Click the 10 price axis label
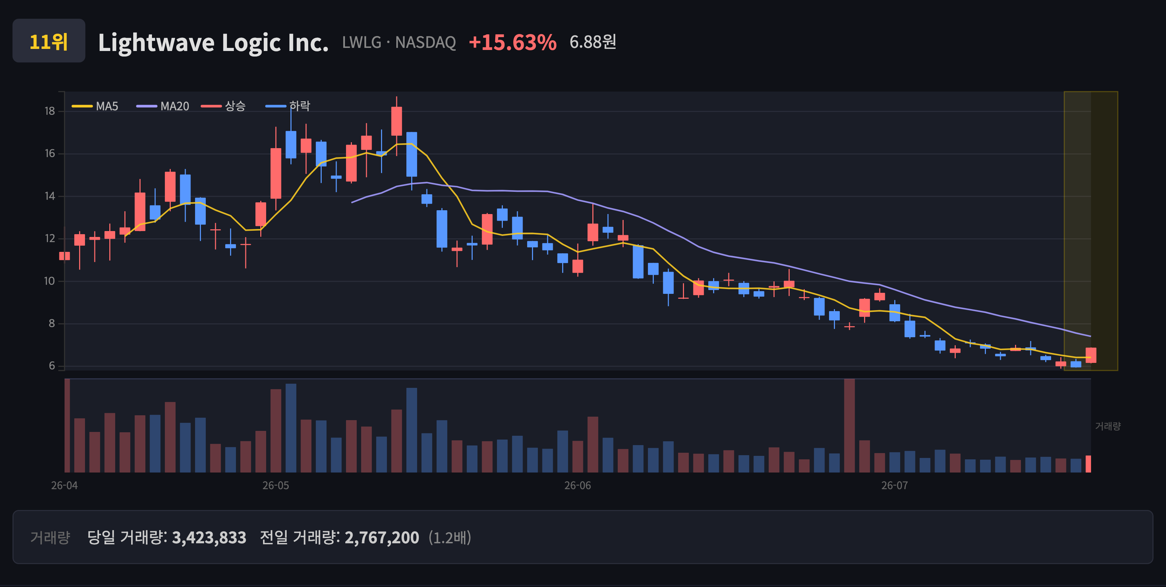1166x587 pixels. point(50,281)
